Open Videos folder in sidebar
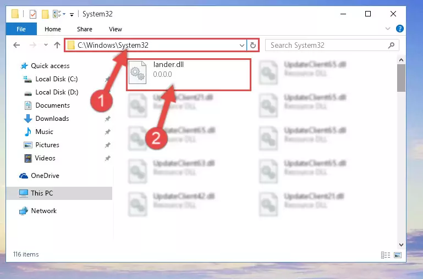423x279 pixels. click(x=45, y=158)
